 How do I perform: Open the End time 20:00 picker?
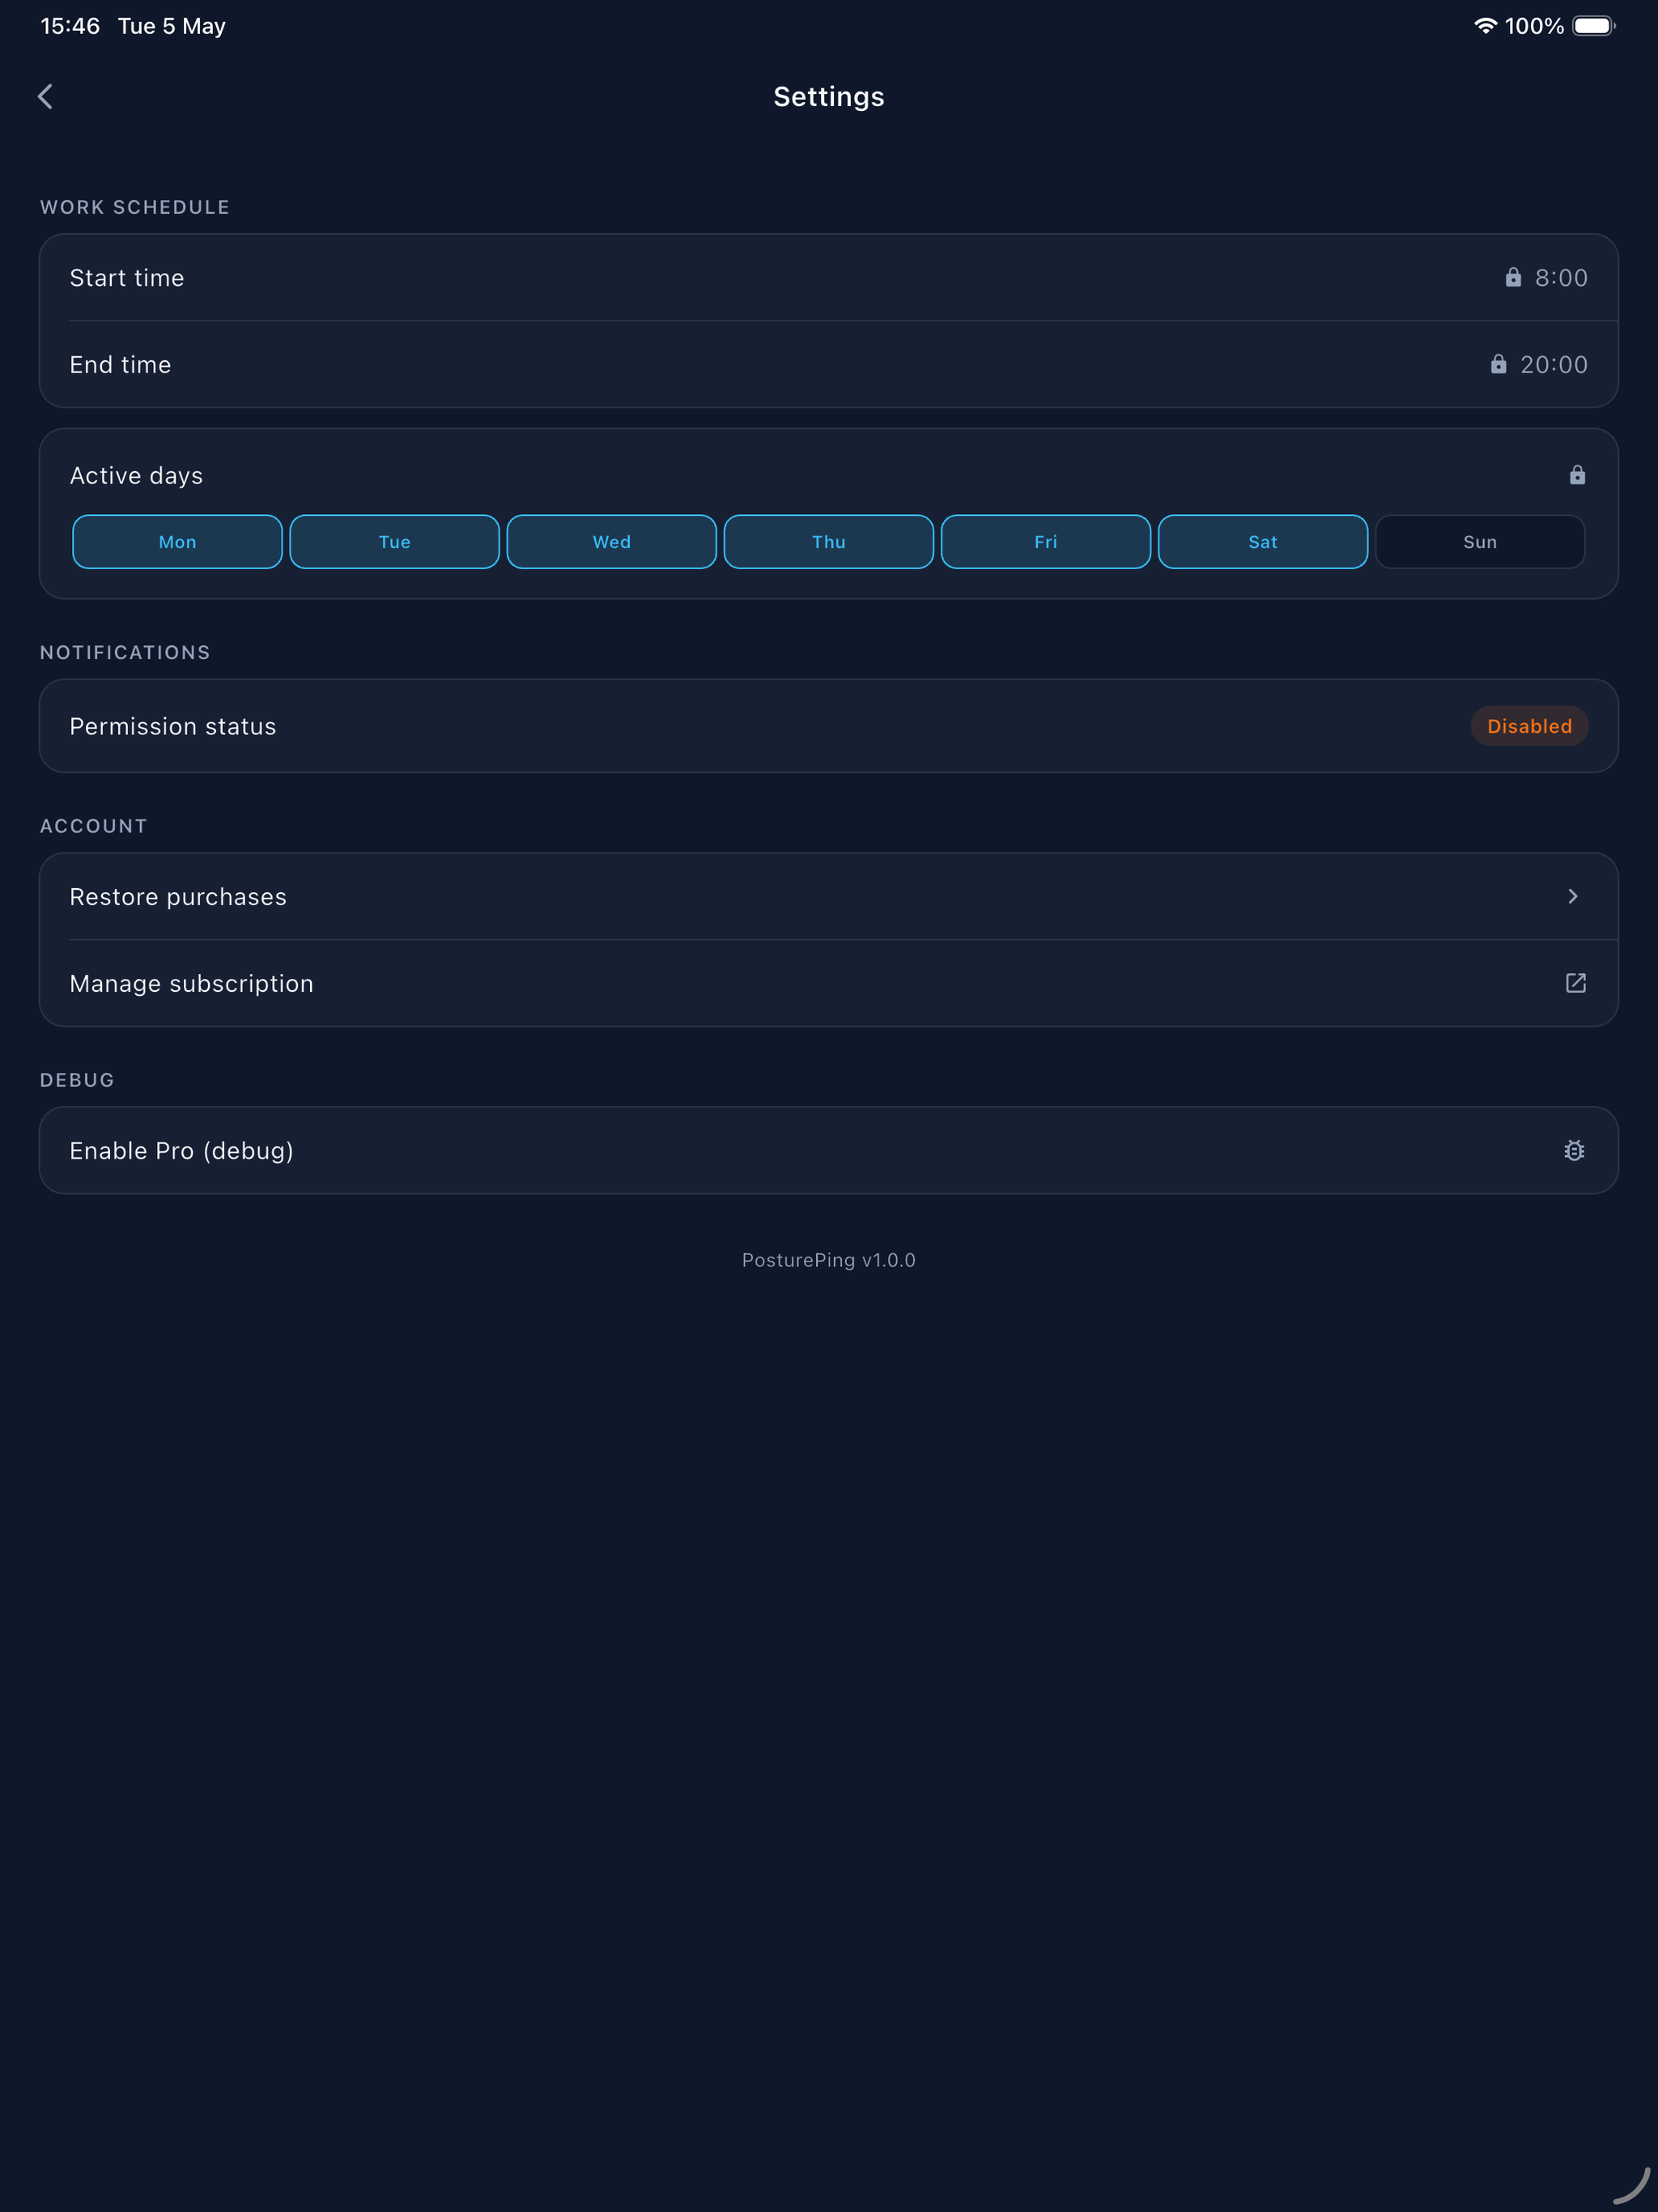tap(1553, 365)
